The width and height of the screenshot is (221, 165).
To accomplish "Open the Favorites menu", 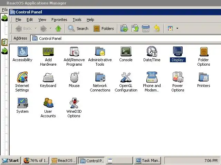I will [x=59, y=20].
